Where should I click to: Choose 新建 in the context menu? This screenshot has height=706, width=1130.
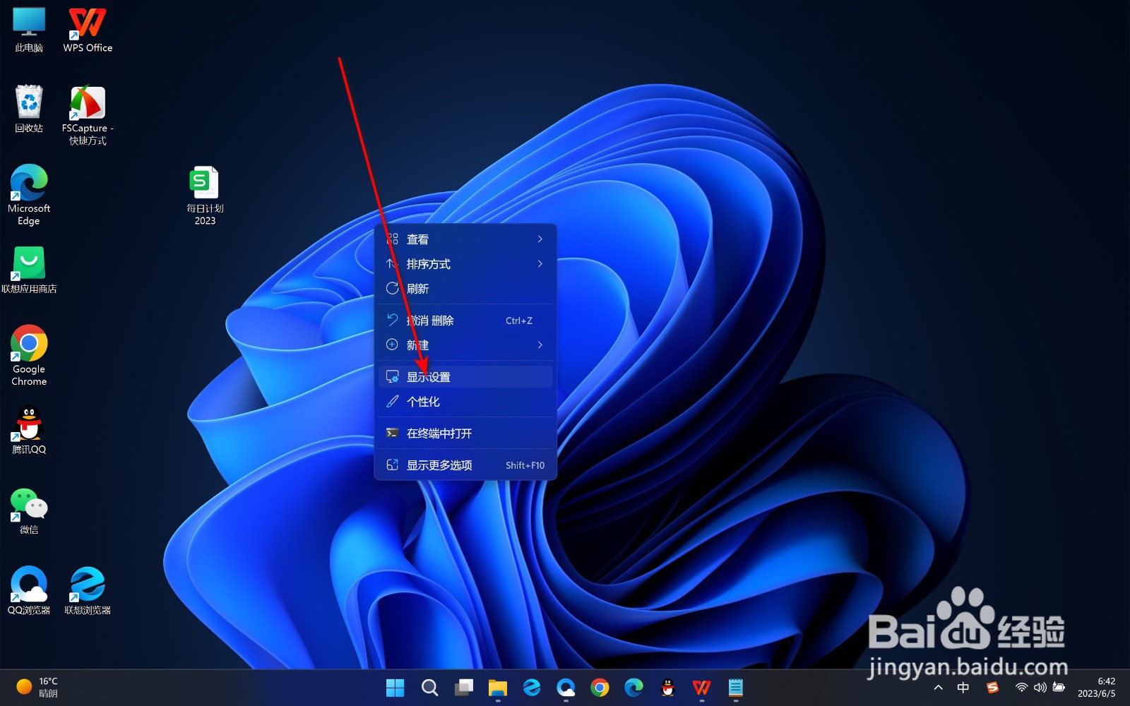(465, 345)
